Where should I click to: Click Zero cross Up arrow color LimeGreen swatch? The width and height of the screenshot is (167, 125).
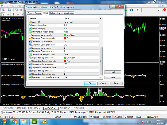pos(65,35)
